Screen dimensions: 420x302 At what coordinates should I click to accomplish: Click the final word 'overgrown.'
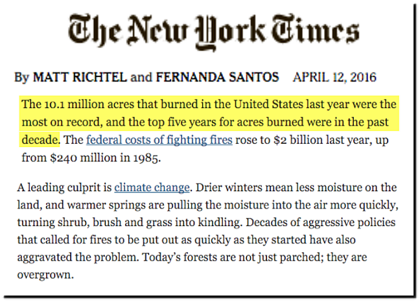(x=45, y=275)
